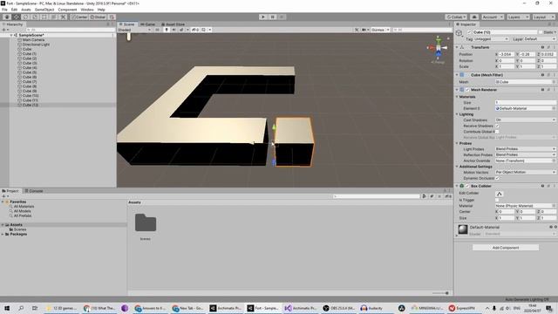Select the Rect tool in the toolbar
The height and width of the screenshot is (314, 558).
pyautogui.click(x=44, y=17)
